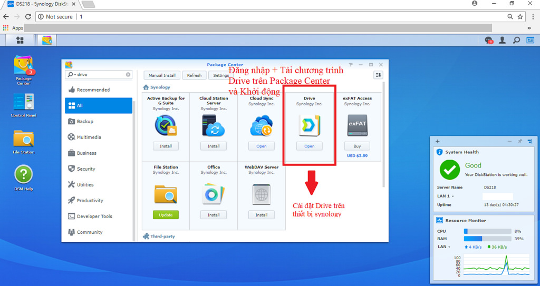This screenshot has height=286, width=540.
Task: Go back in the browser
Action: (6, 16)
